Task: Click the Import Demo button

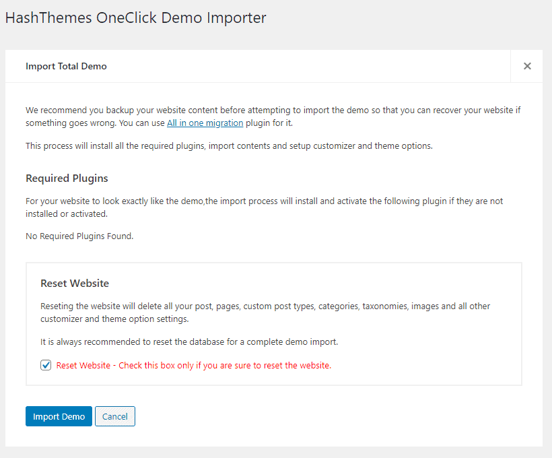Action: pos(59,416)
